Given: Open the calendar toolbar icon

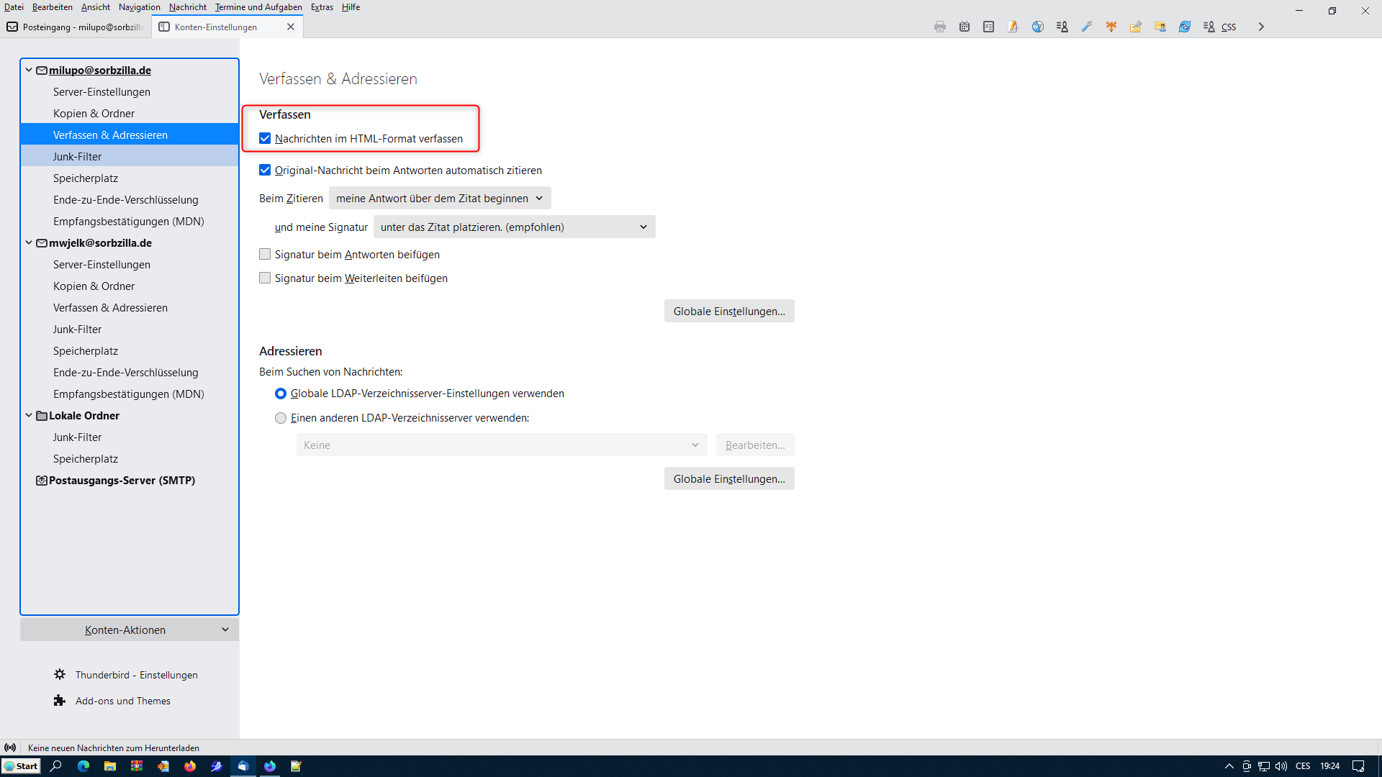Looking at the screenshot, I should [x=965, y=27].
